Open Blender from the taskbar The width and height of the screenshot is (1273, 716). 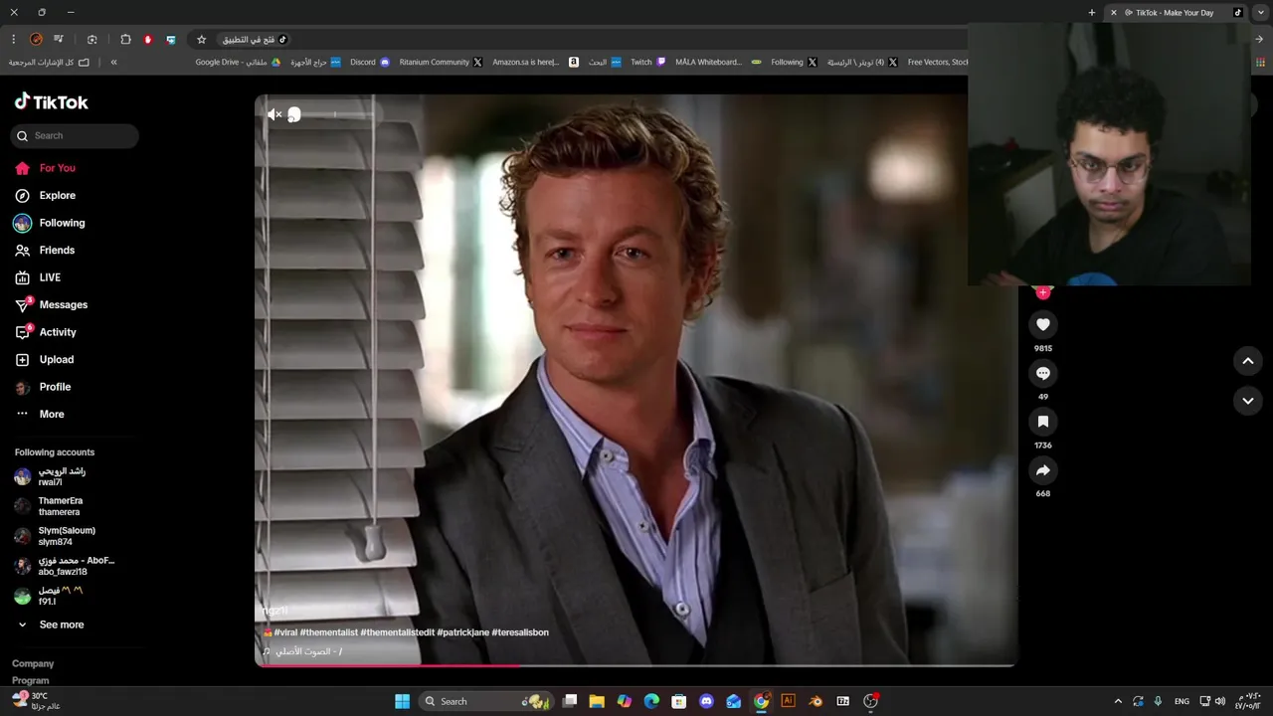click(x=816, y=701)
